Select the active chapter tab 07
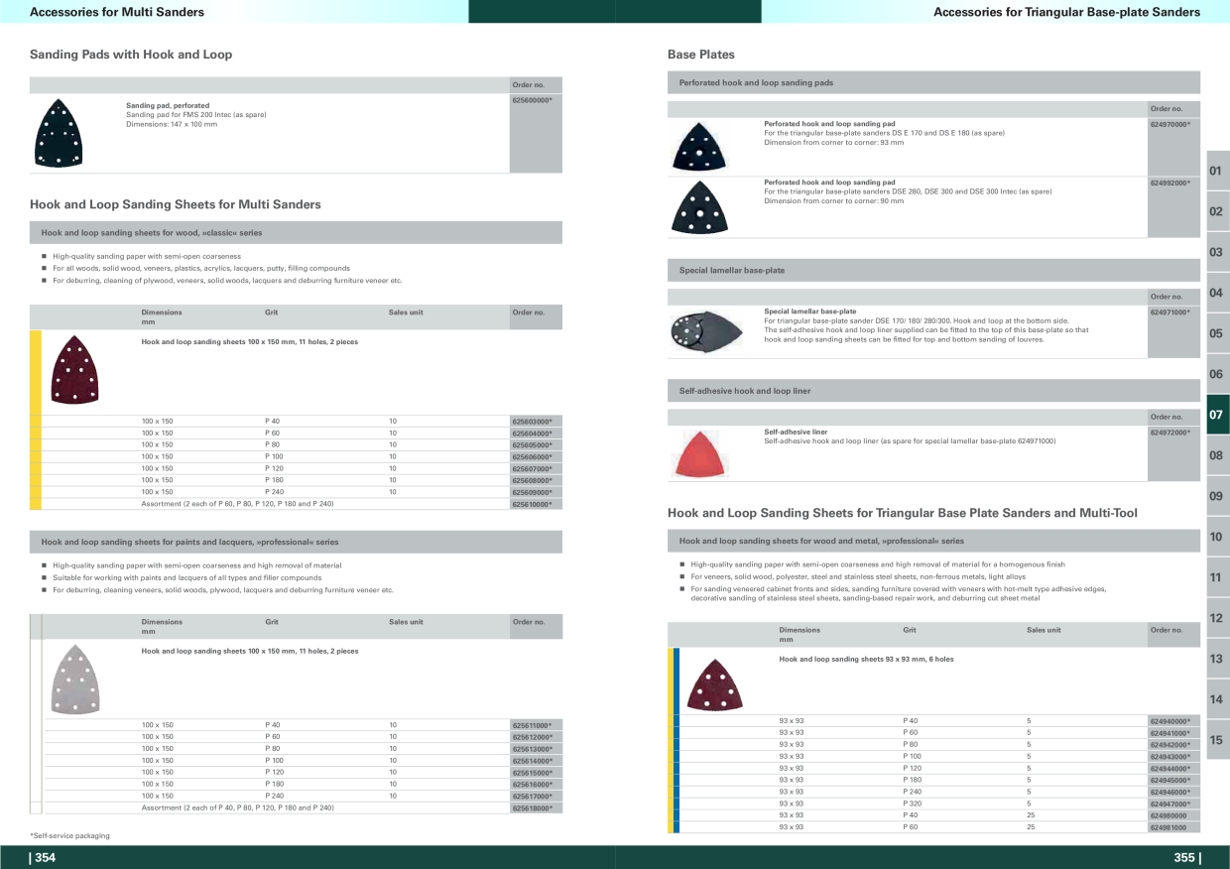Viewport: 1230px width, 869px height. point(1216,415)
